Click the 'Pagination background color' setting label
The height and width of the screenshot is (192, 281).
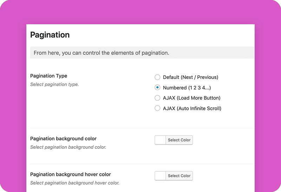click(63, 139)
